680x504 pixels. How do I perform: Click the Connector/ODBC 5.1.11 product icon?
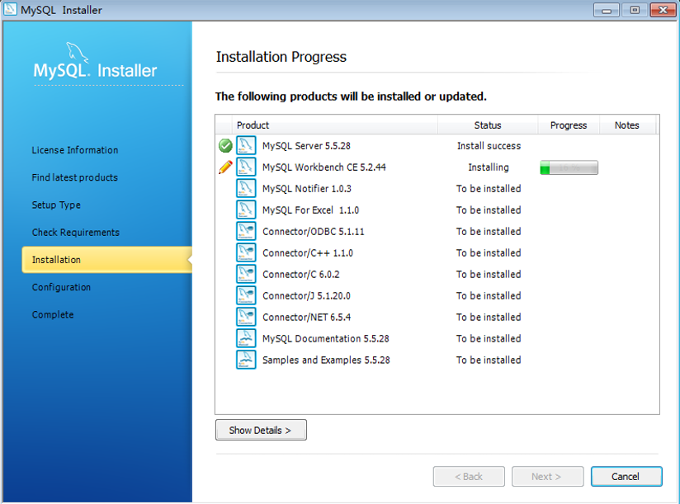[246, 232]
